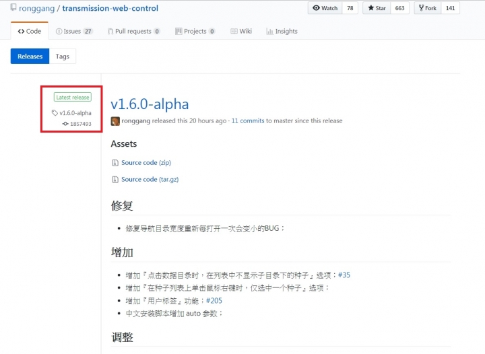The width and height of the screenshot is (485, 354).
Task: Click the 增加 heading
Action: point(122,252)
